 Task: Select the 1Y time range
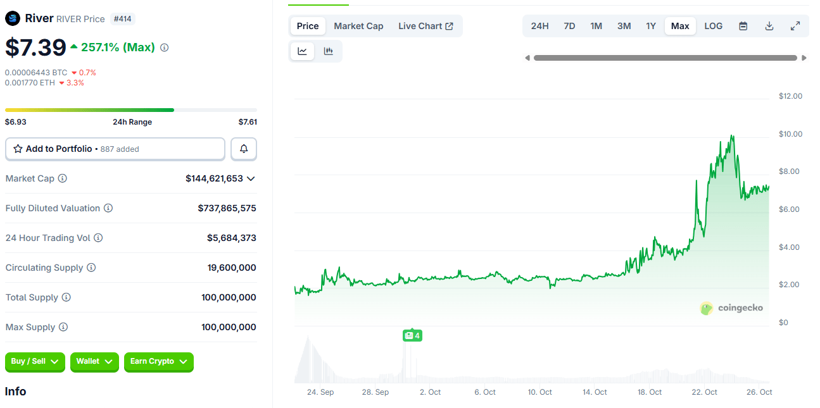coord(651,26)
